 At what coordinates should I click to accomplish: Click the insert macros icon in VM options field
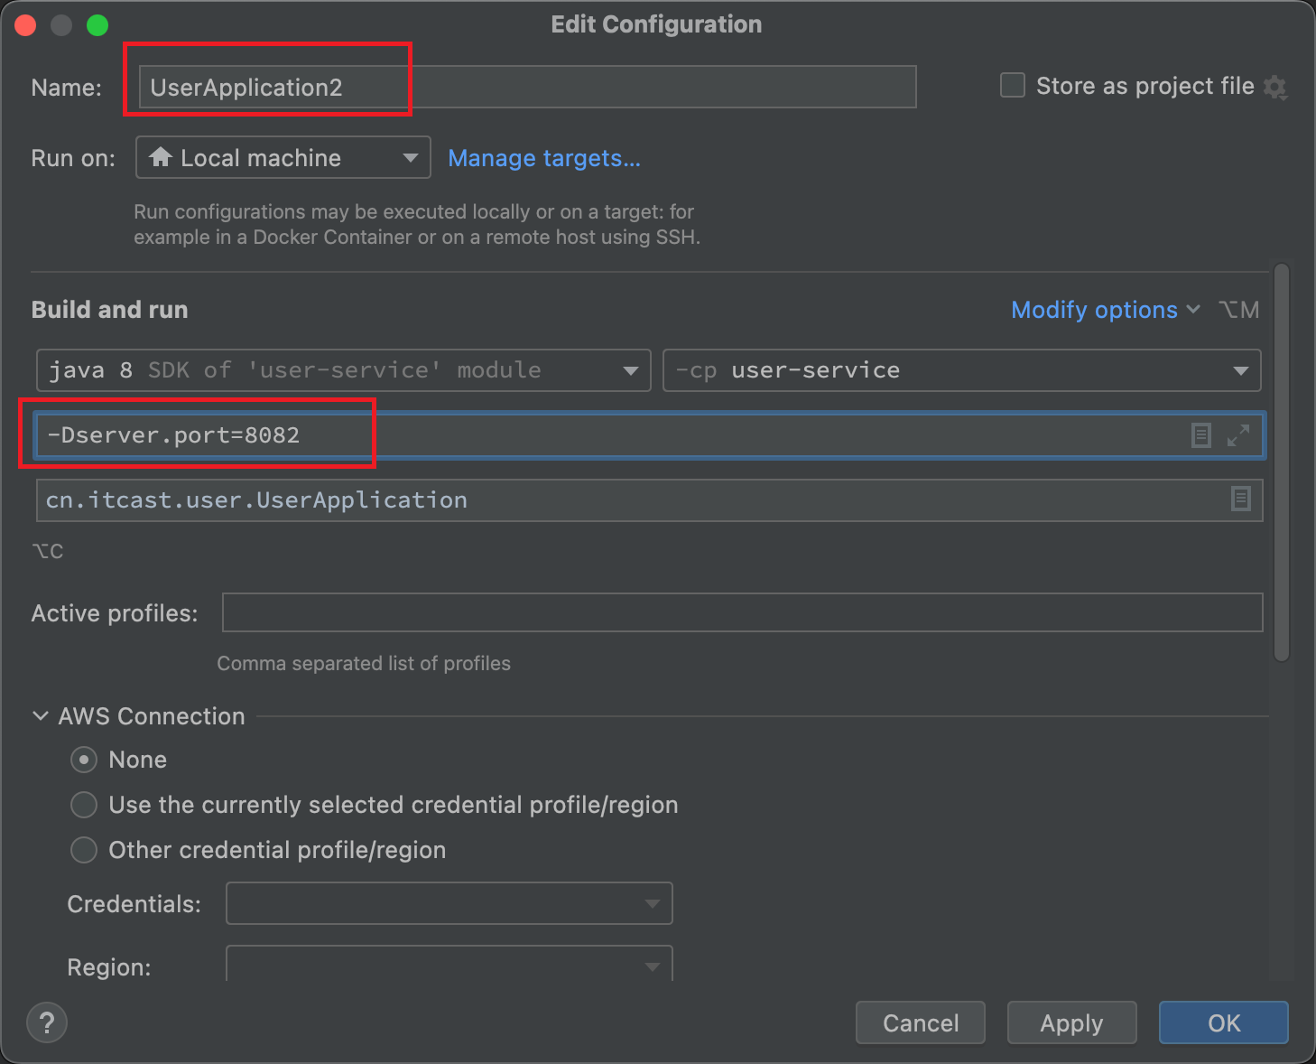pyautogui.click(x=1200, y=435)
